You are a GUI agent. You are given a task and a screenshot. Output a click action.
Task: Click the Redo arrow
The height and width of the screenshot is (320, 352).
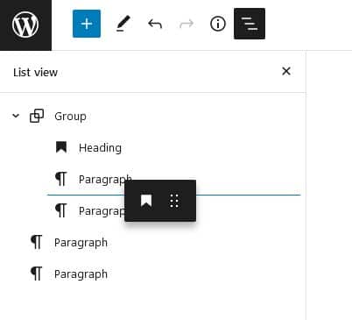pos(187,24)
